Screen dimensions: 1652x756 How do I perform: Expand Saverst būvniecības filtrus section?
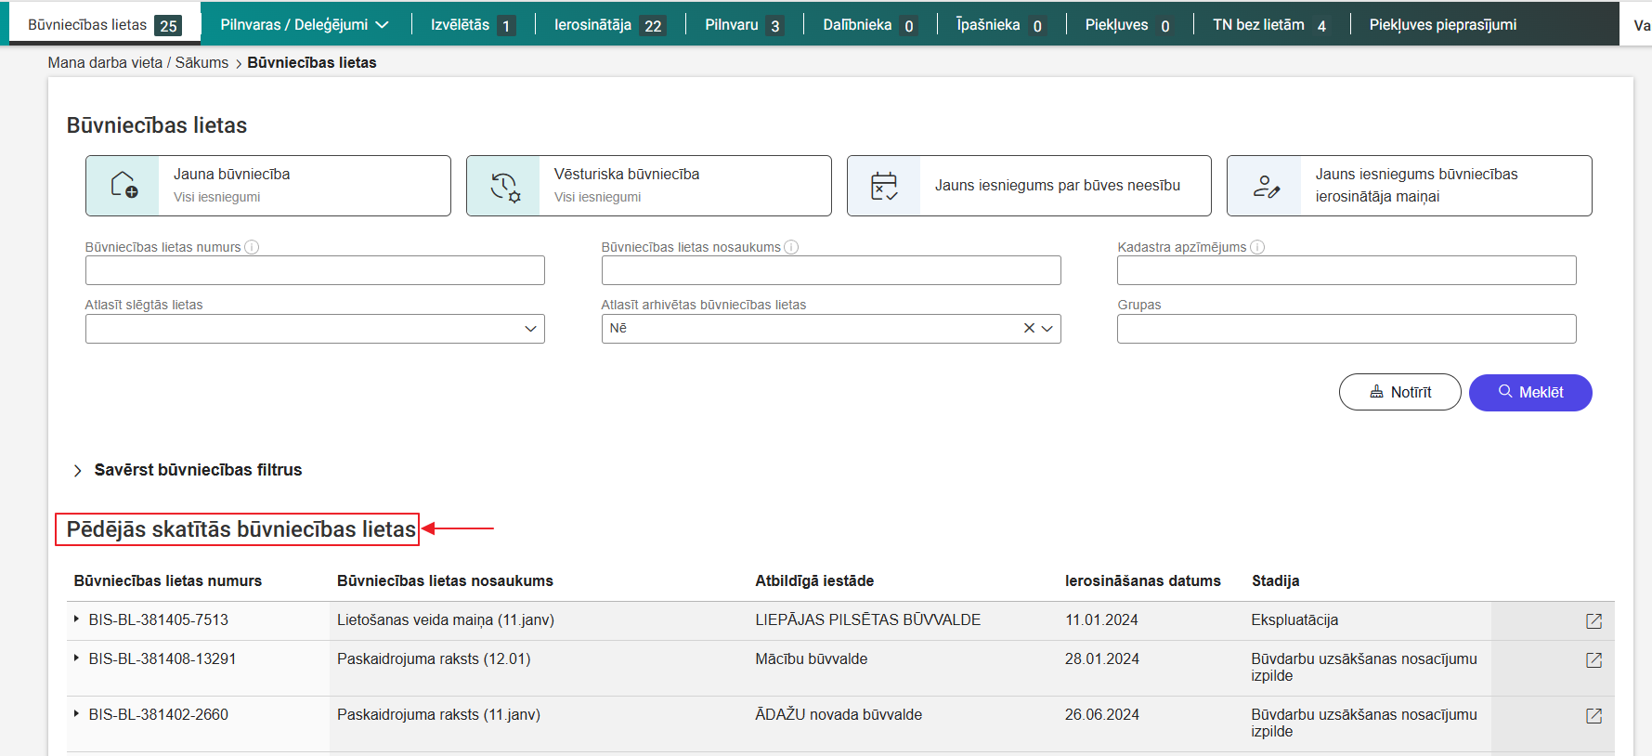click(78, 471)
